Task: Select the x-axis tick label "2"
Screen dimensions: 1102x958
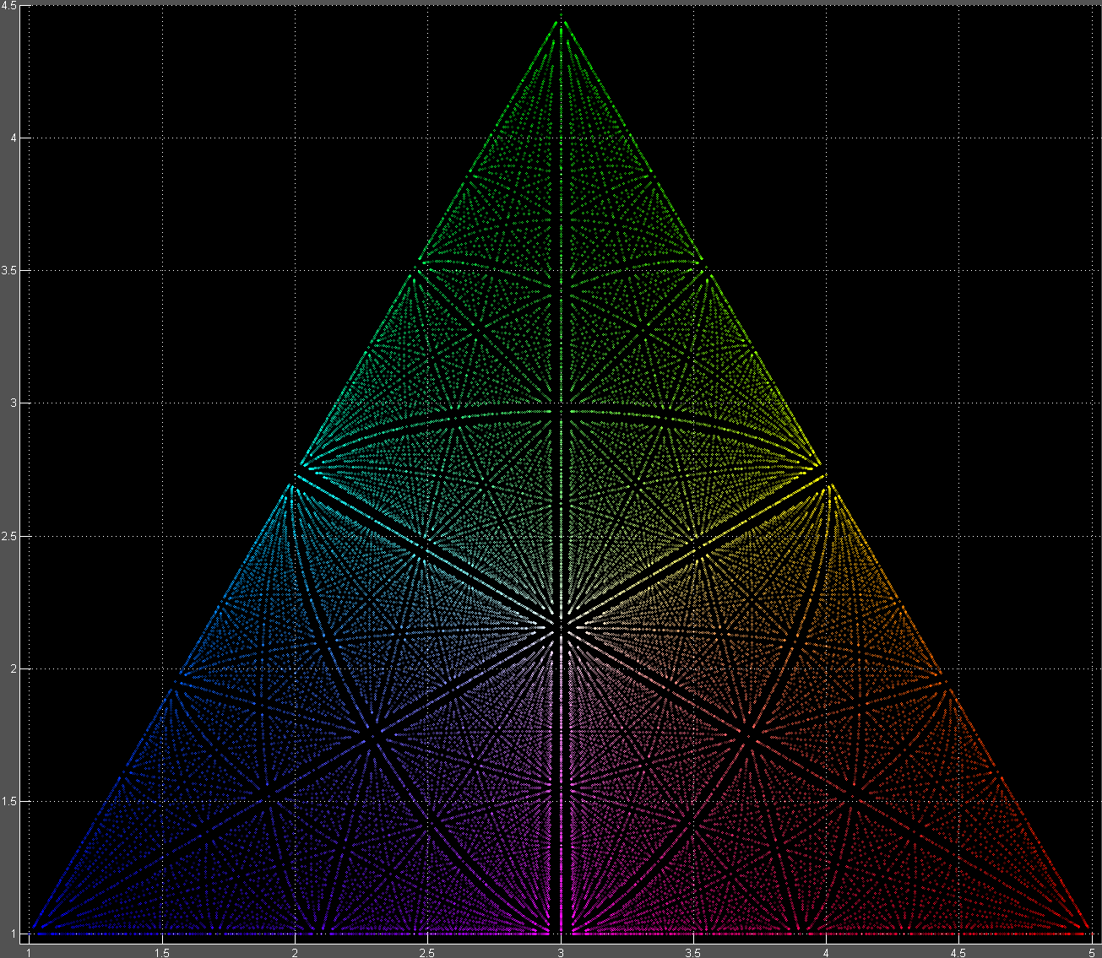Action: click(295, 951)
